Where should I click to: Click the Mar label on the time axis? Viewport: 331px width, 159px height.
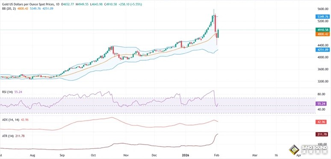[255, 155]
